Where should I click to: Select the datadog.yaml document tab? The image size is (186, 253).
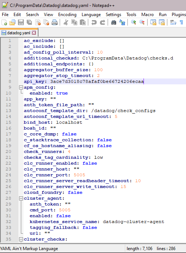pos(19,33)
